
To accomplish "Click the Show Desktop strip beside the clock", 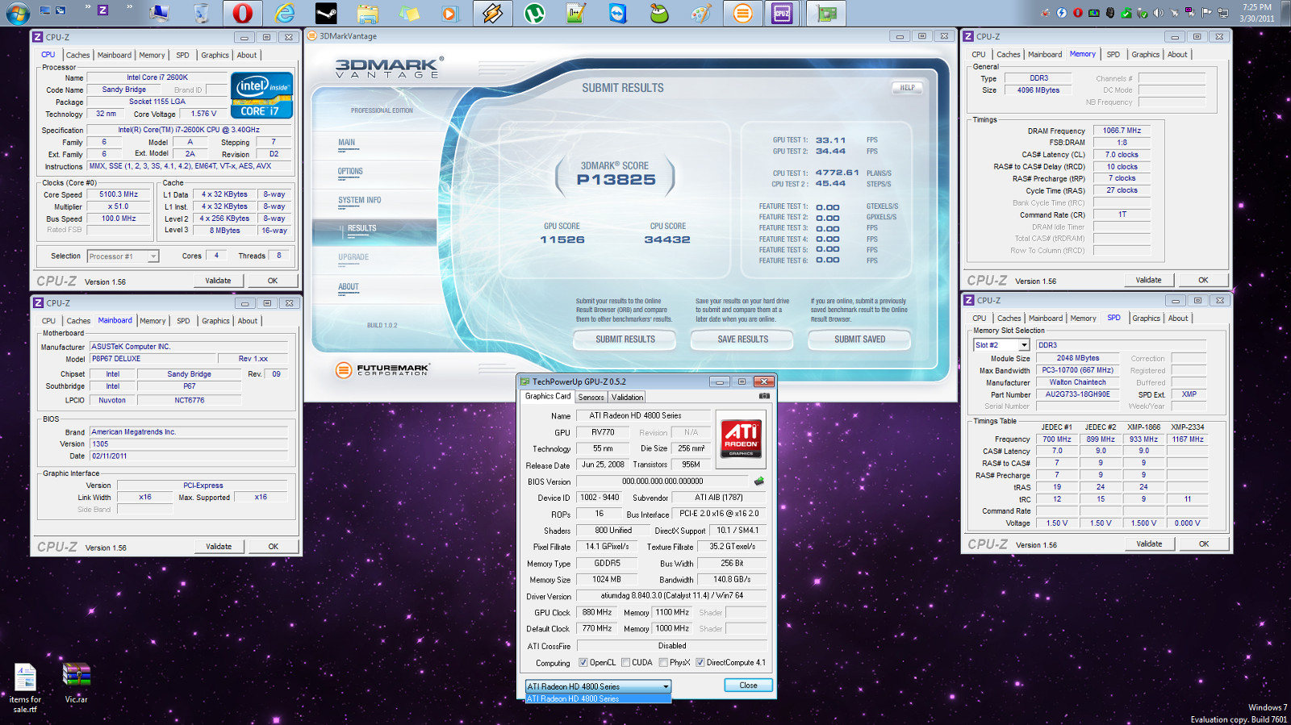I will coord(1285,13).
